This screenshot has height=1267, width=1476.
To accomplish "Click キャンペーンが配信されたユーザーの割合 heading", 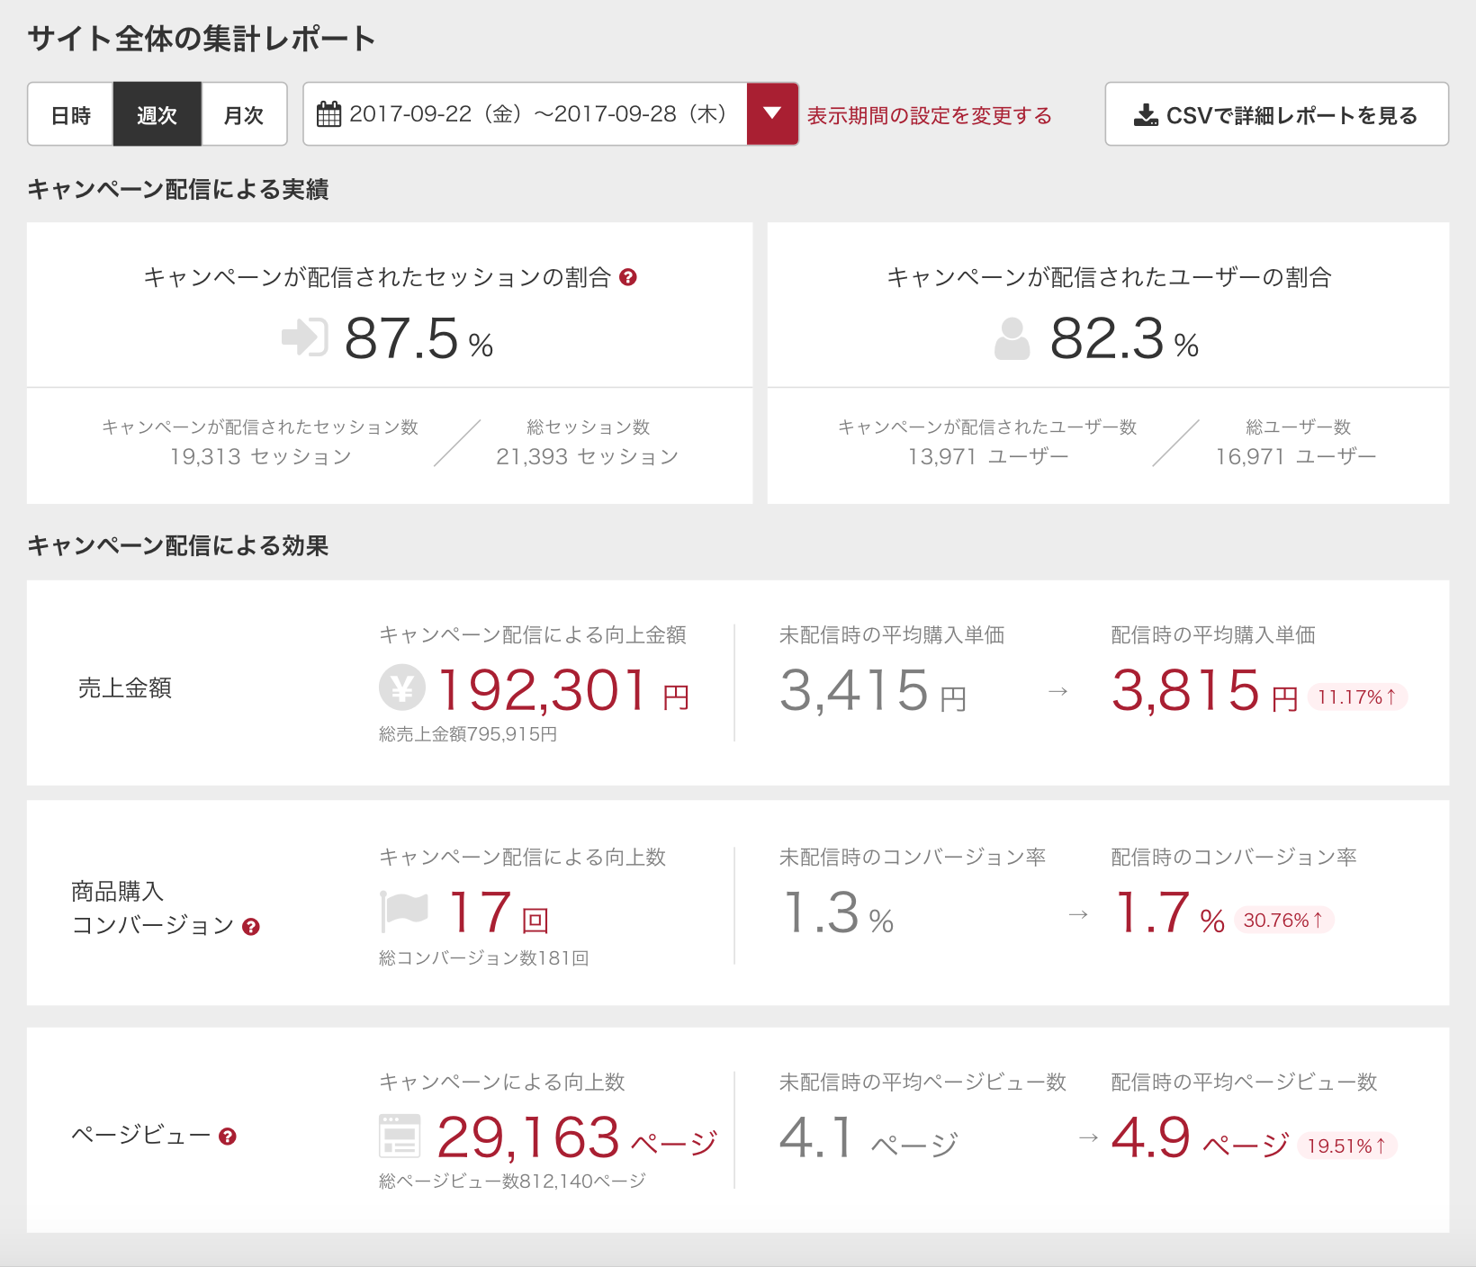I will (x=1109, y=277).
